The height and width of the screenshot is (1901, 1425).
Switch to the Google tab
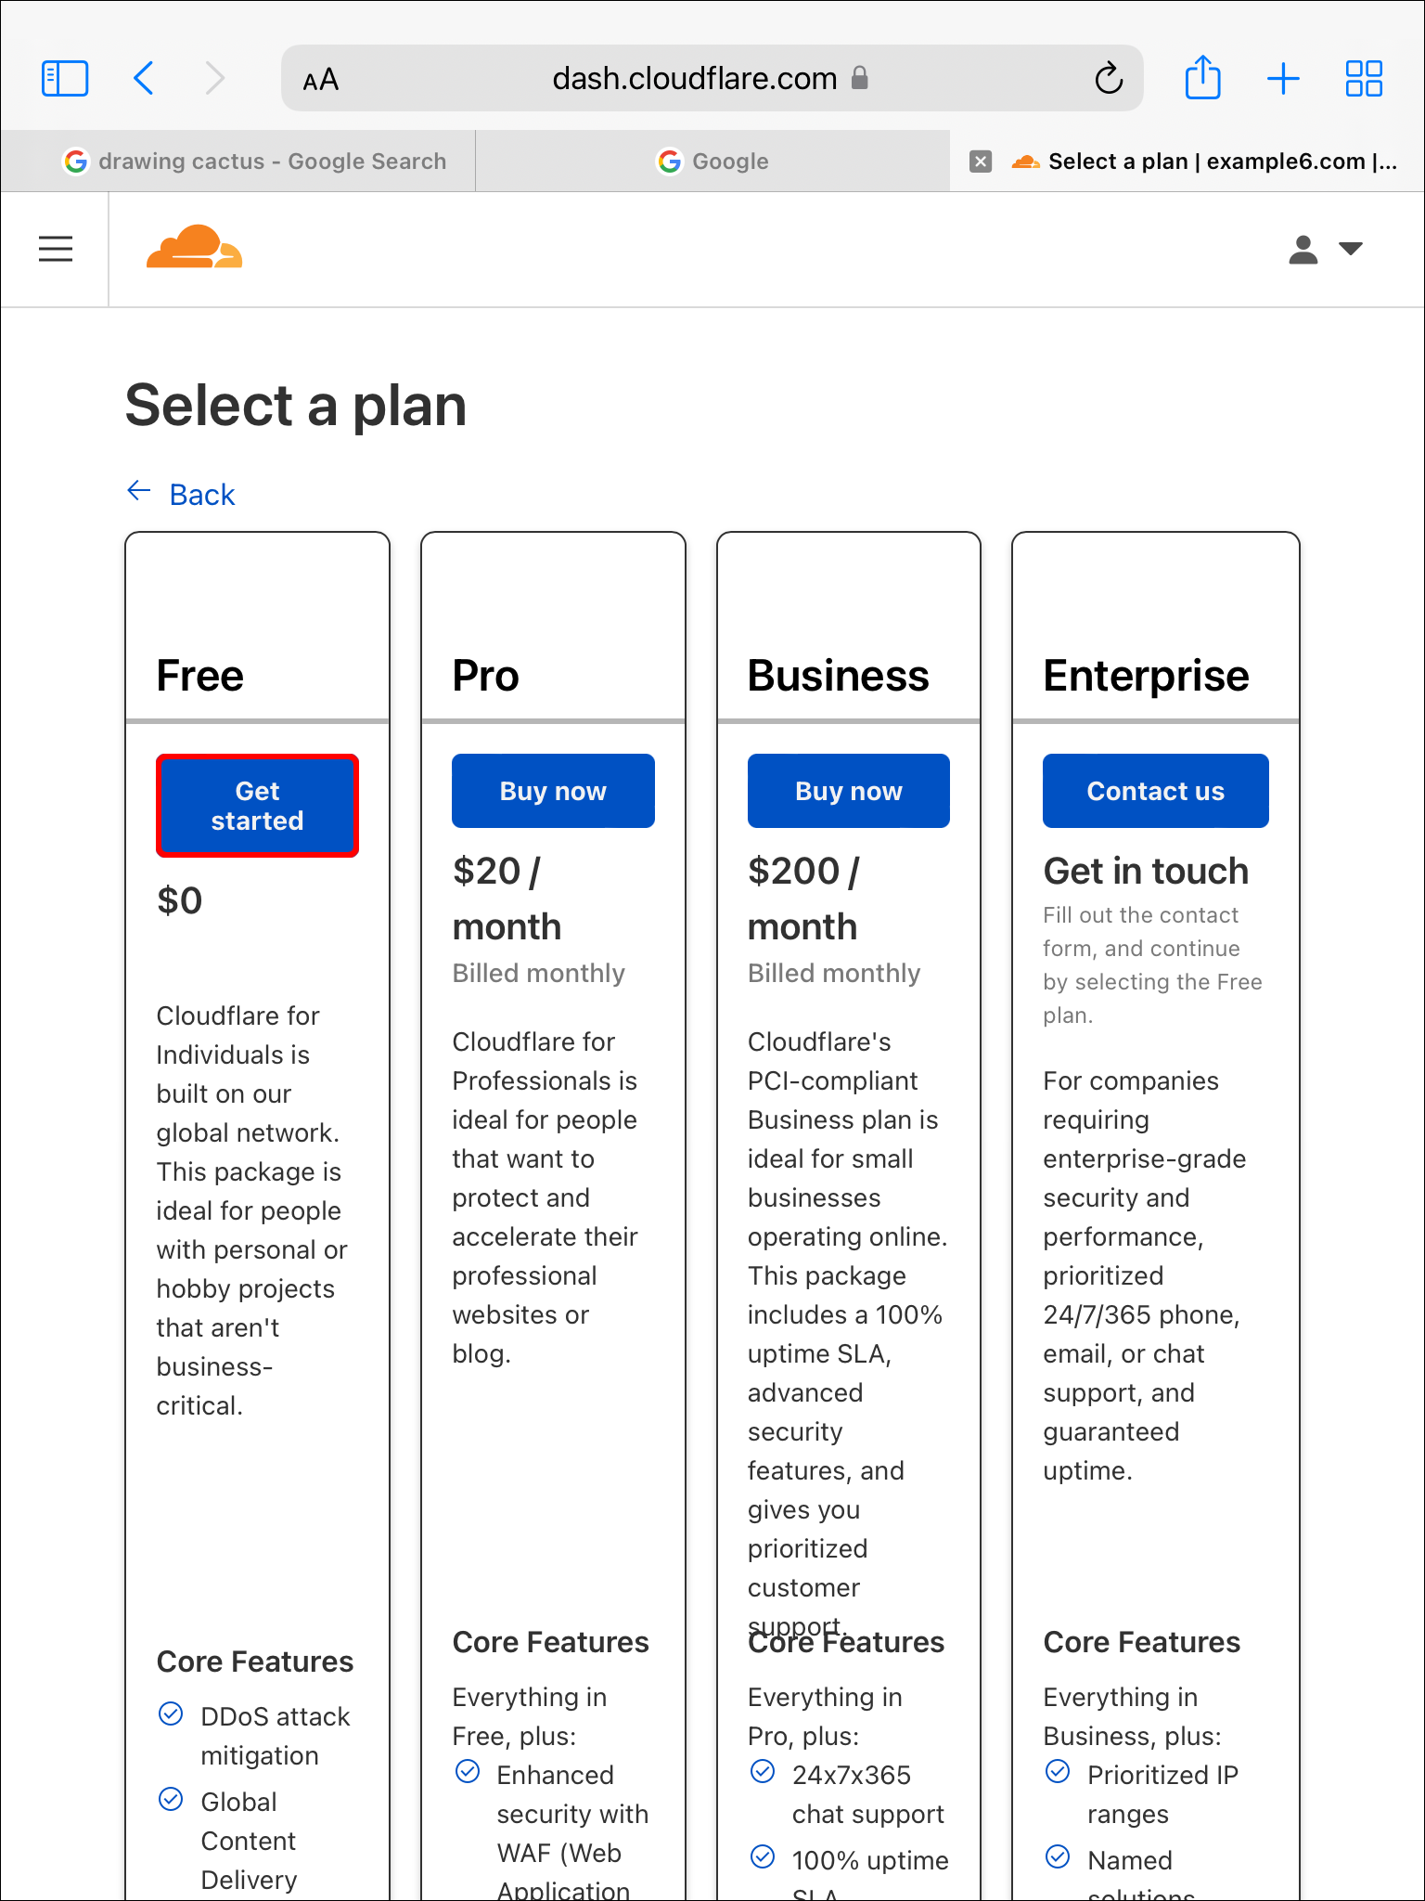(x=712, y=162)
